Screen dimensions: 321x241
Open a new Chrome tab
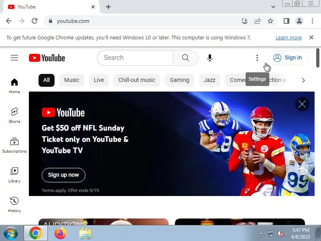click(x=108, y=7)
